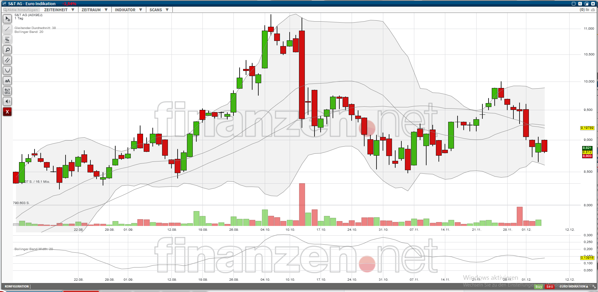Select the trend line drawing tool

[7, 29]
